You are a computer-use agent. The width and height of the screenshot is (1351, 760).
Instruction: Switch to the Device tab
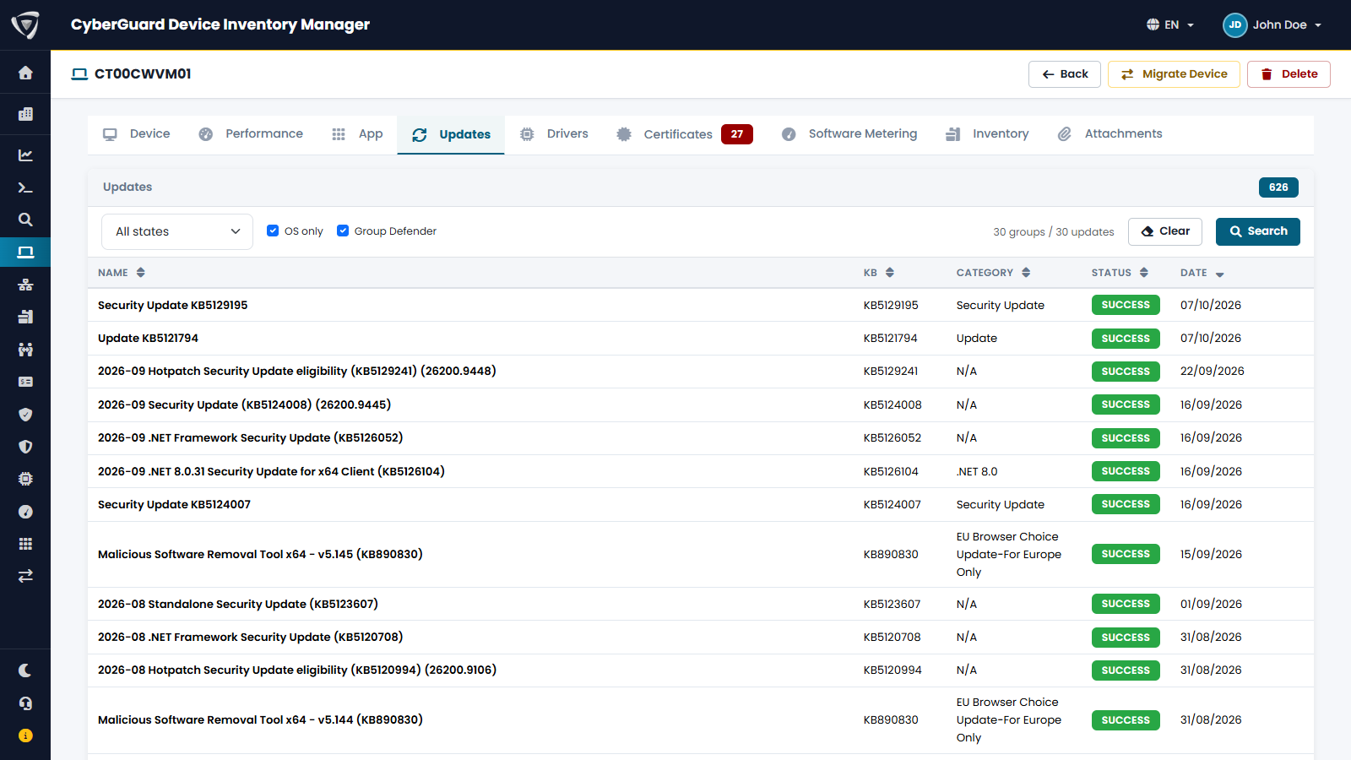pyautogui.click(x=137, y=134)
